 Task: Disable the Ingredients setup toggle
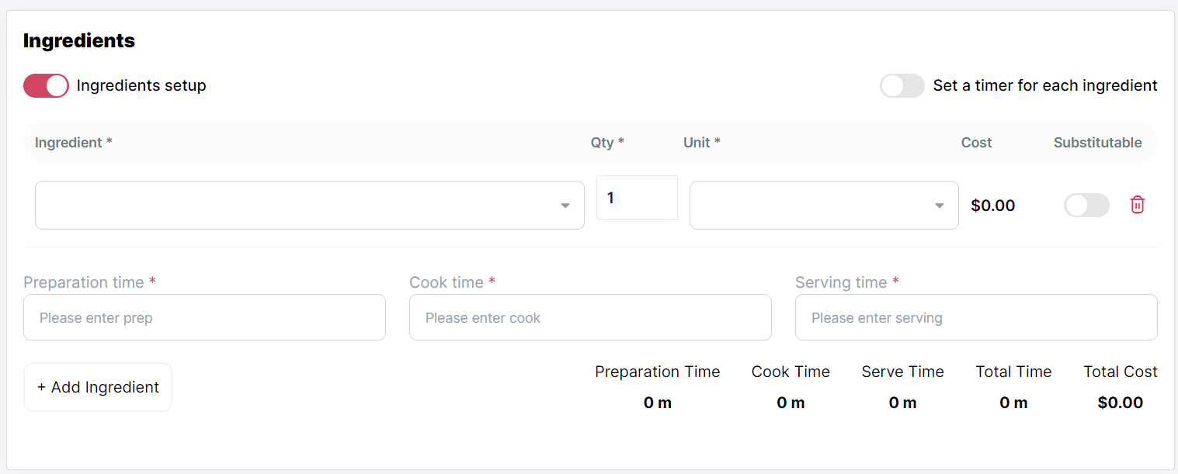click(x=46, y=85)
